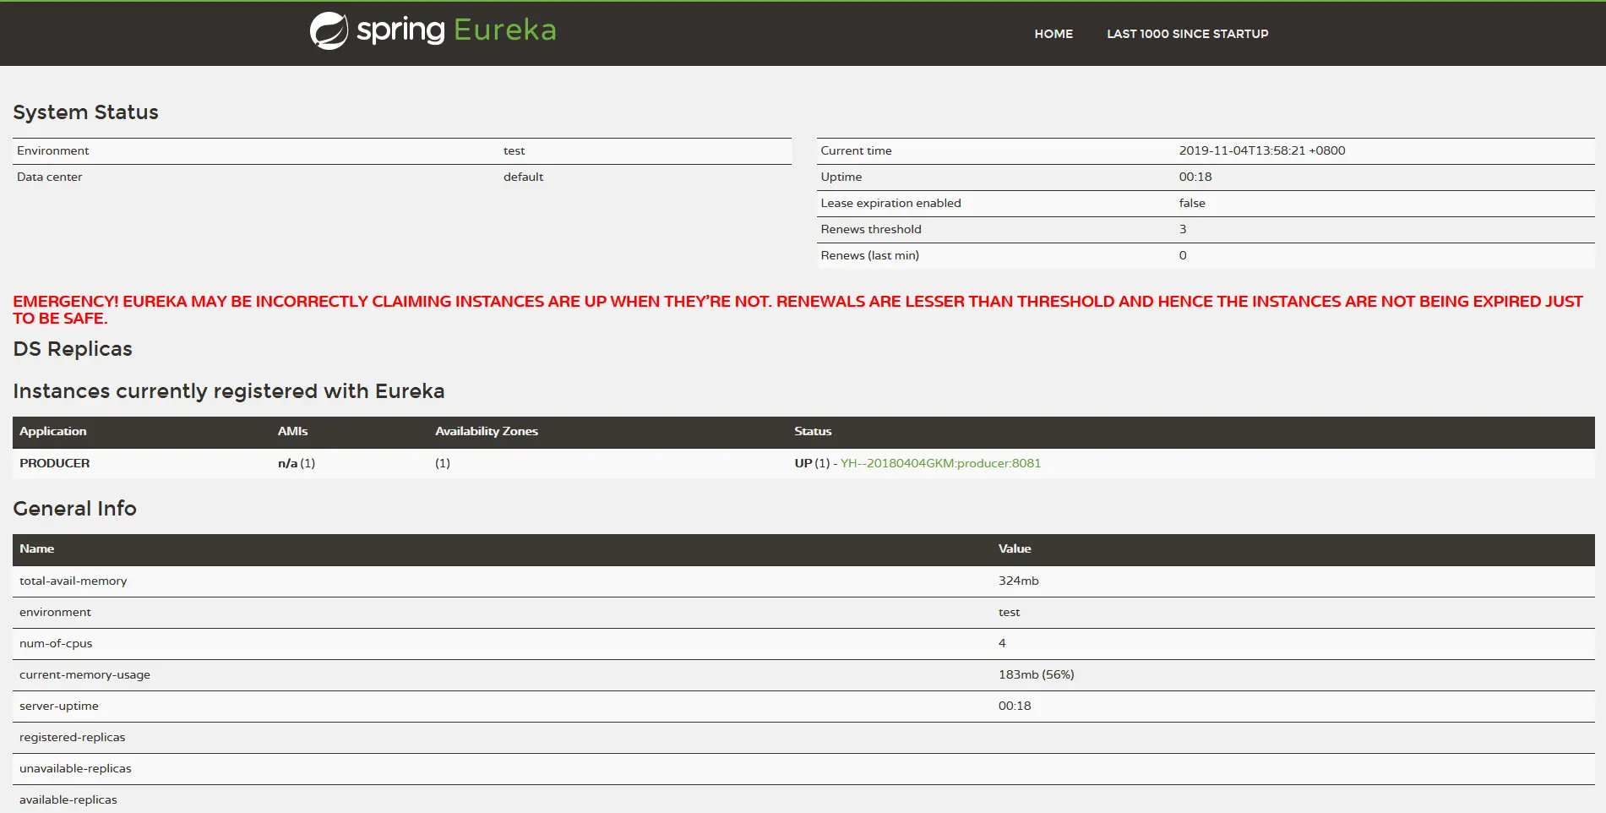
Task: Click the num-of-cpus value 4
Action: point(1002,643)
